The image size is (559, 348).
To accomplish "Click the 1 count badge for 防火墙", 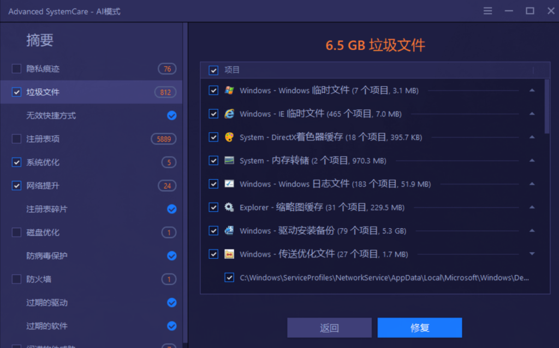I will 169,279.
